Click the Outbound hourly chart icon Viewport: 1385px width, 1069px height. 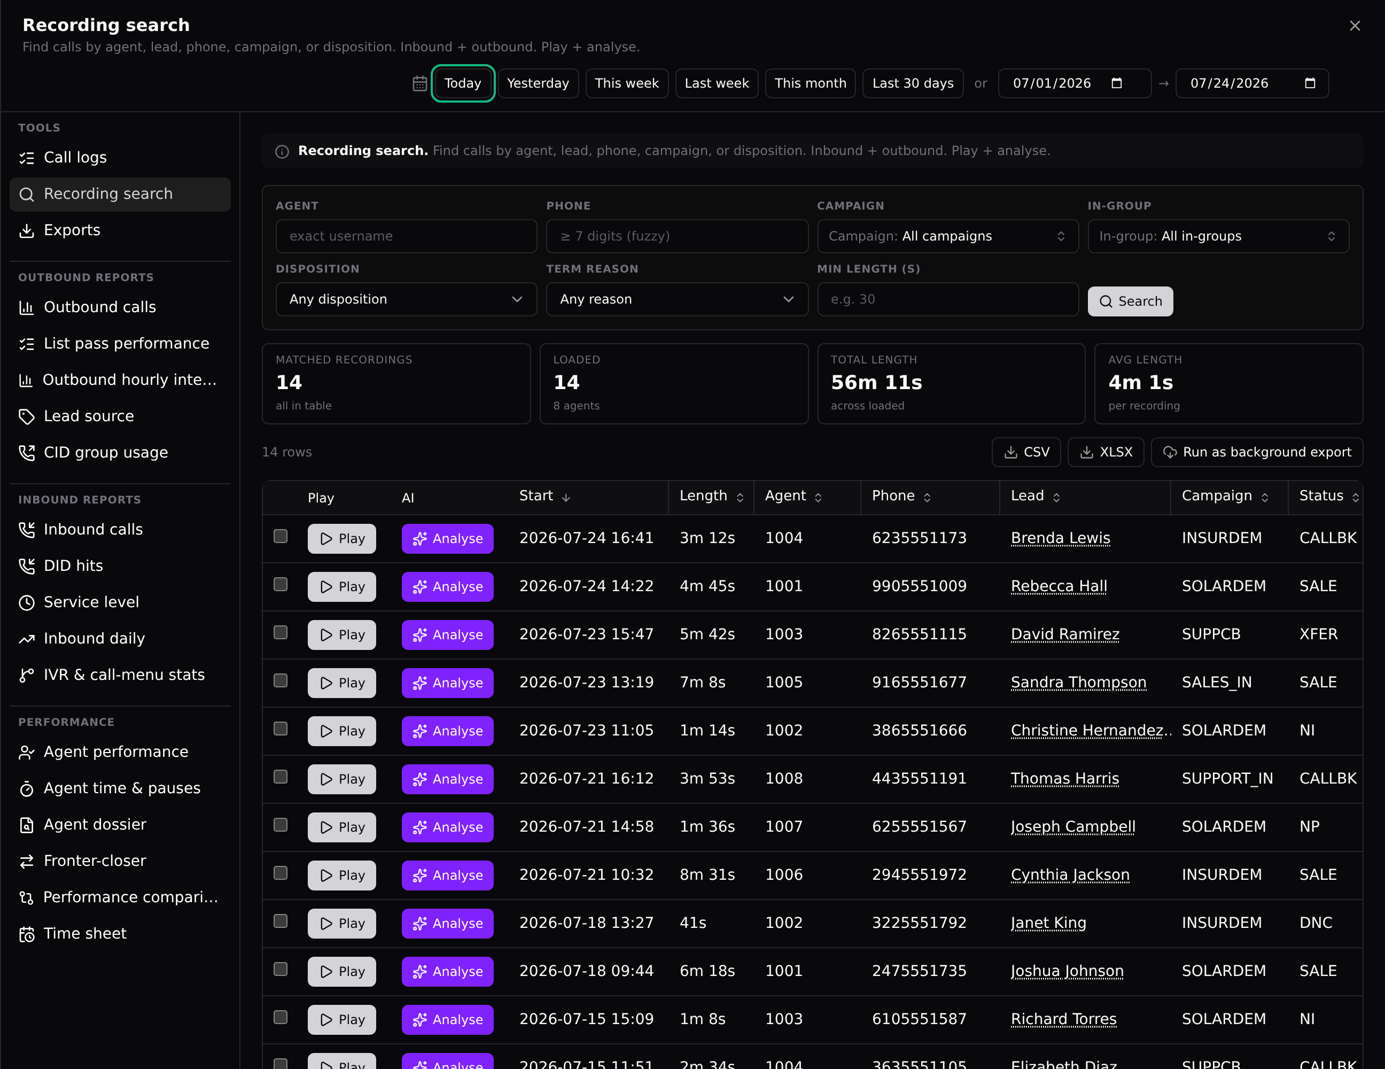click(x=26, y=380)
